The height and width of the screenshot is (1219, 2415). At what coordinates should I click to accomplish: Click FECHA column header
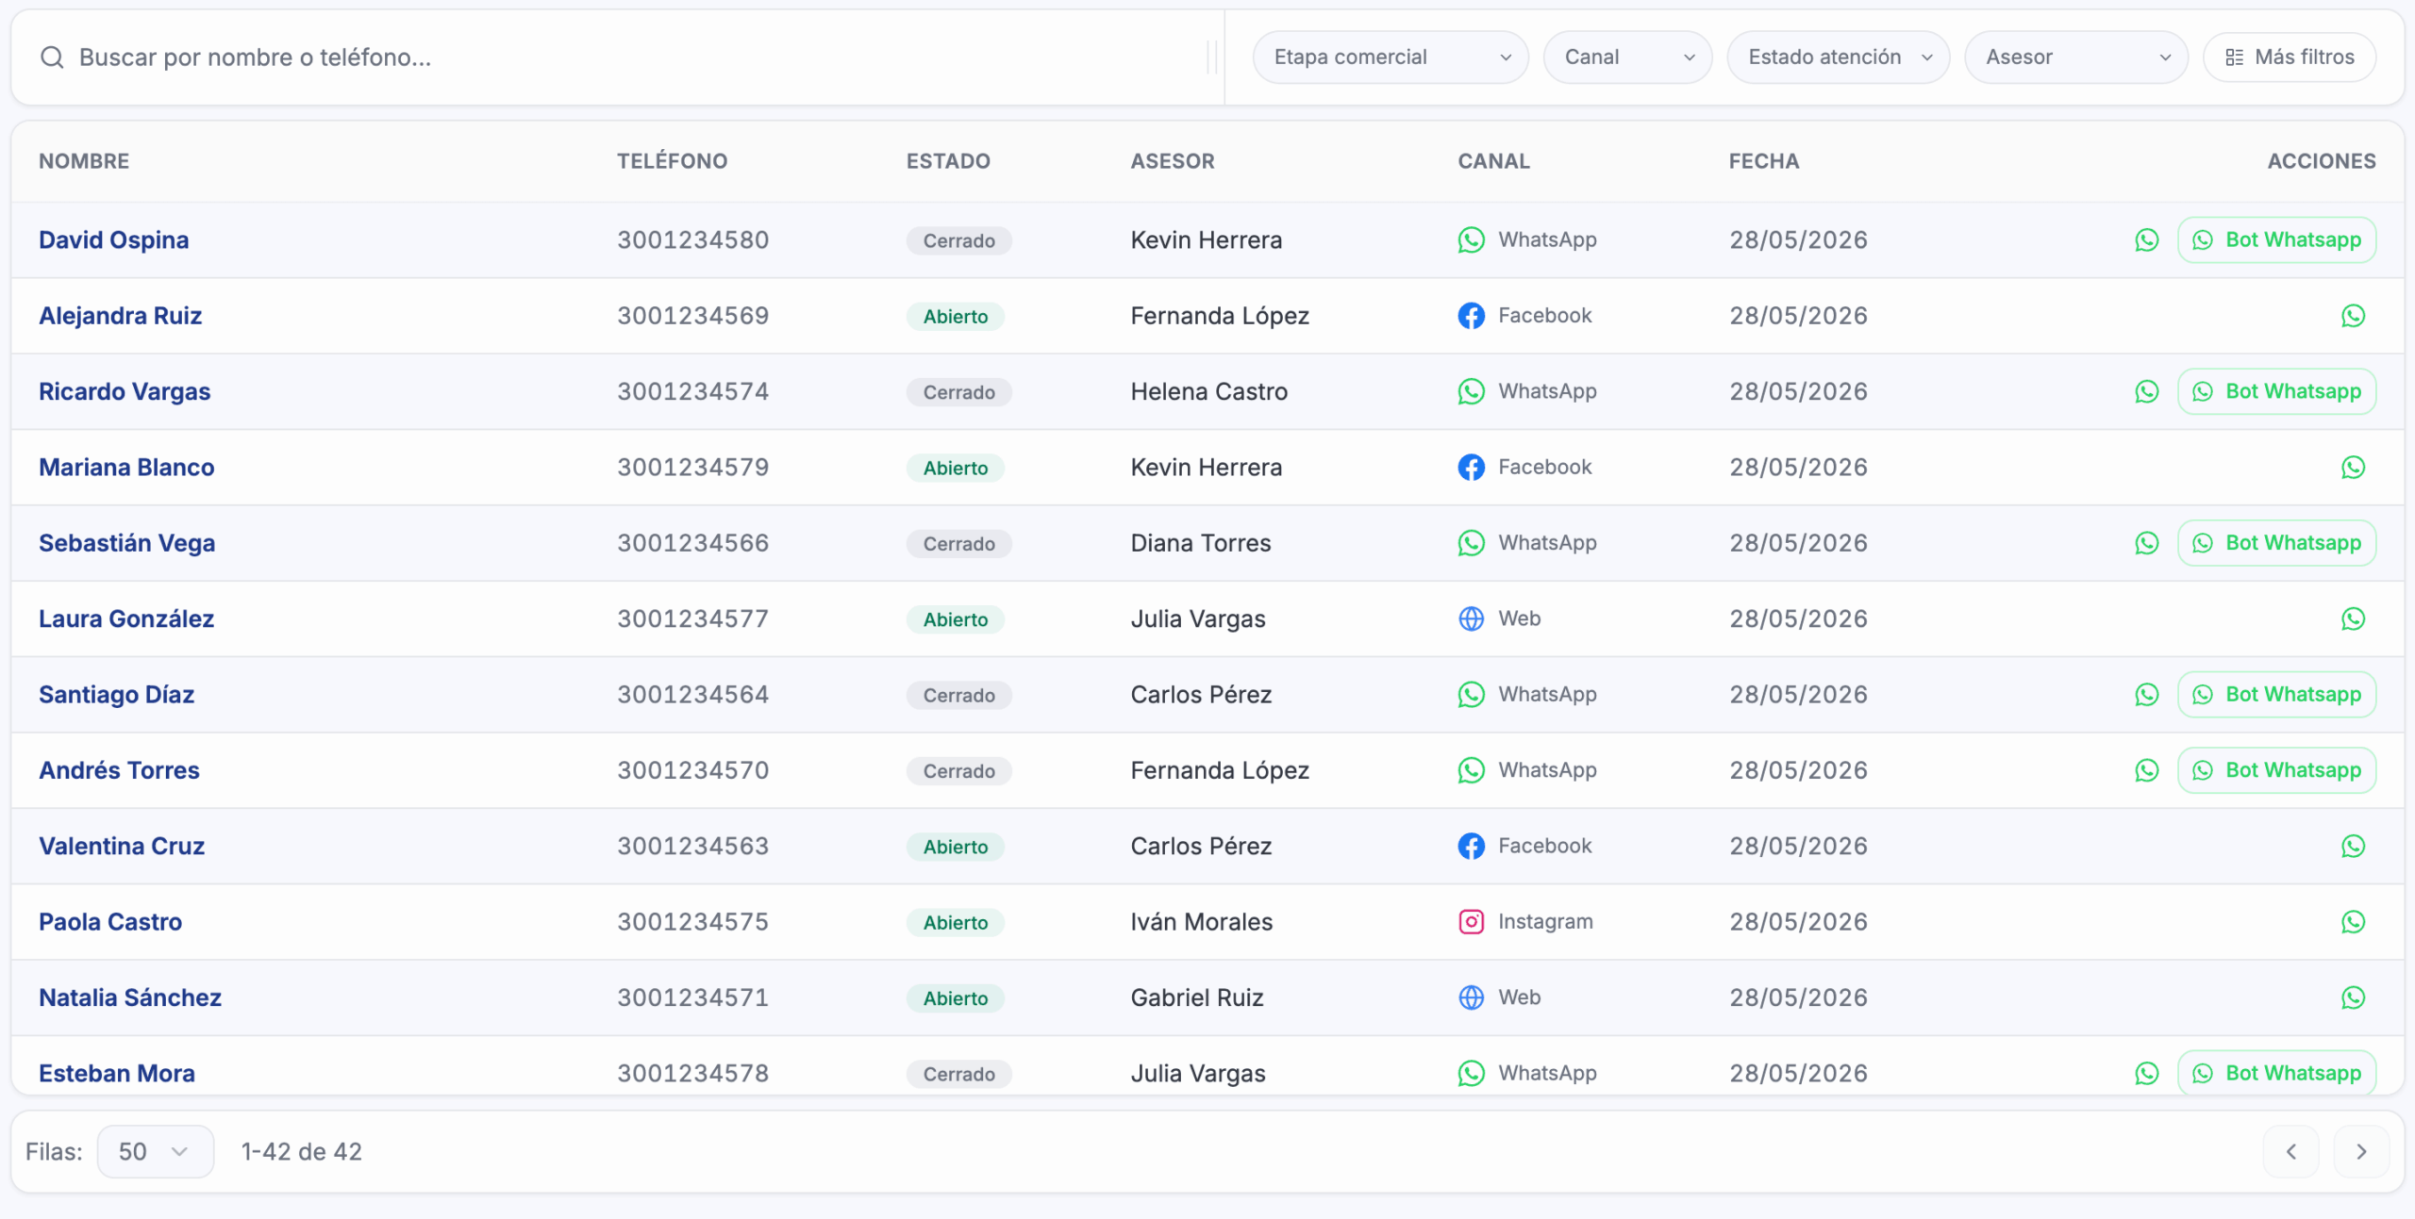(1764, 161)
